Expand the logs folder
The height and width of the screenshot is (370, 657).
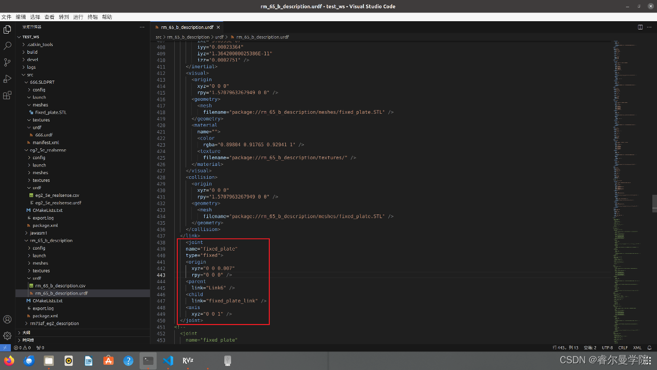click(83, 67)
